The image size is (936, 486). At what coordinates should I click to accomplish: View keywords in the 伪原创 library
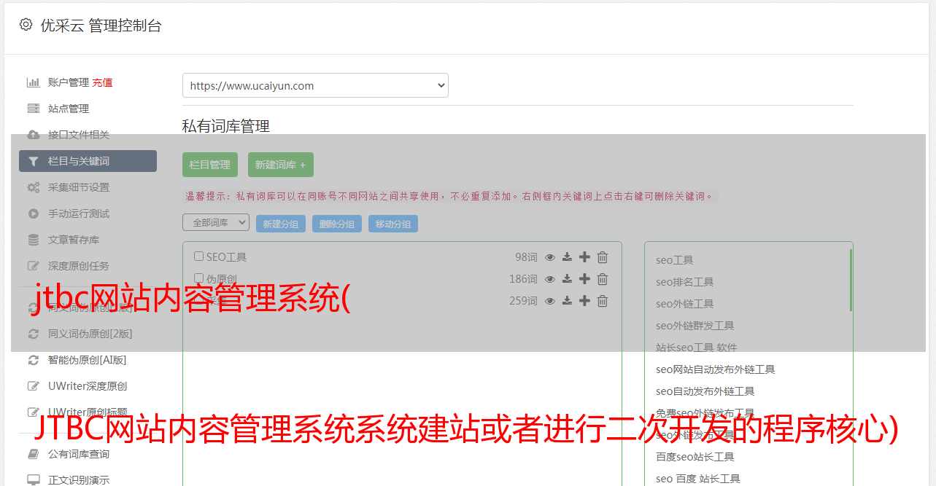(x=550, y=279)
